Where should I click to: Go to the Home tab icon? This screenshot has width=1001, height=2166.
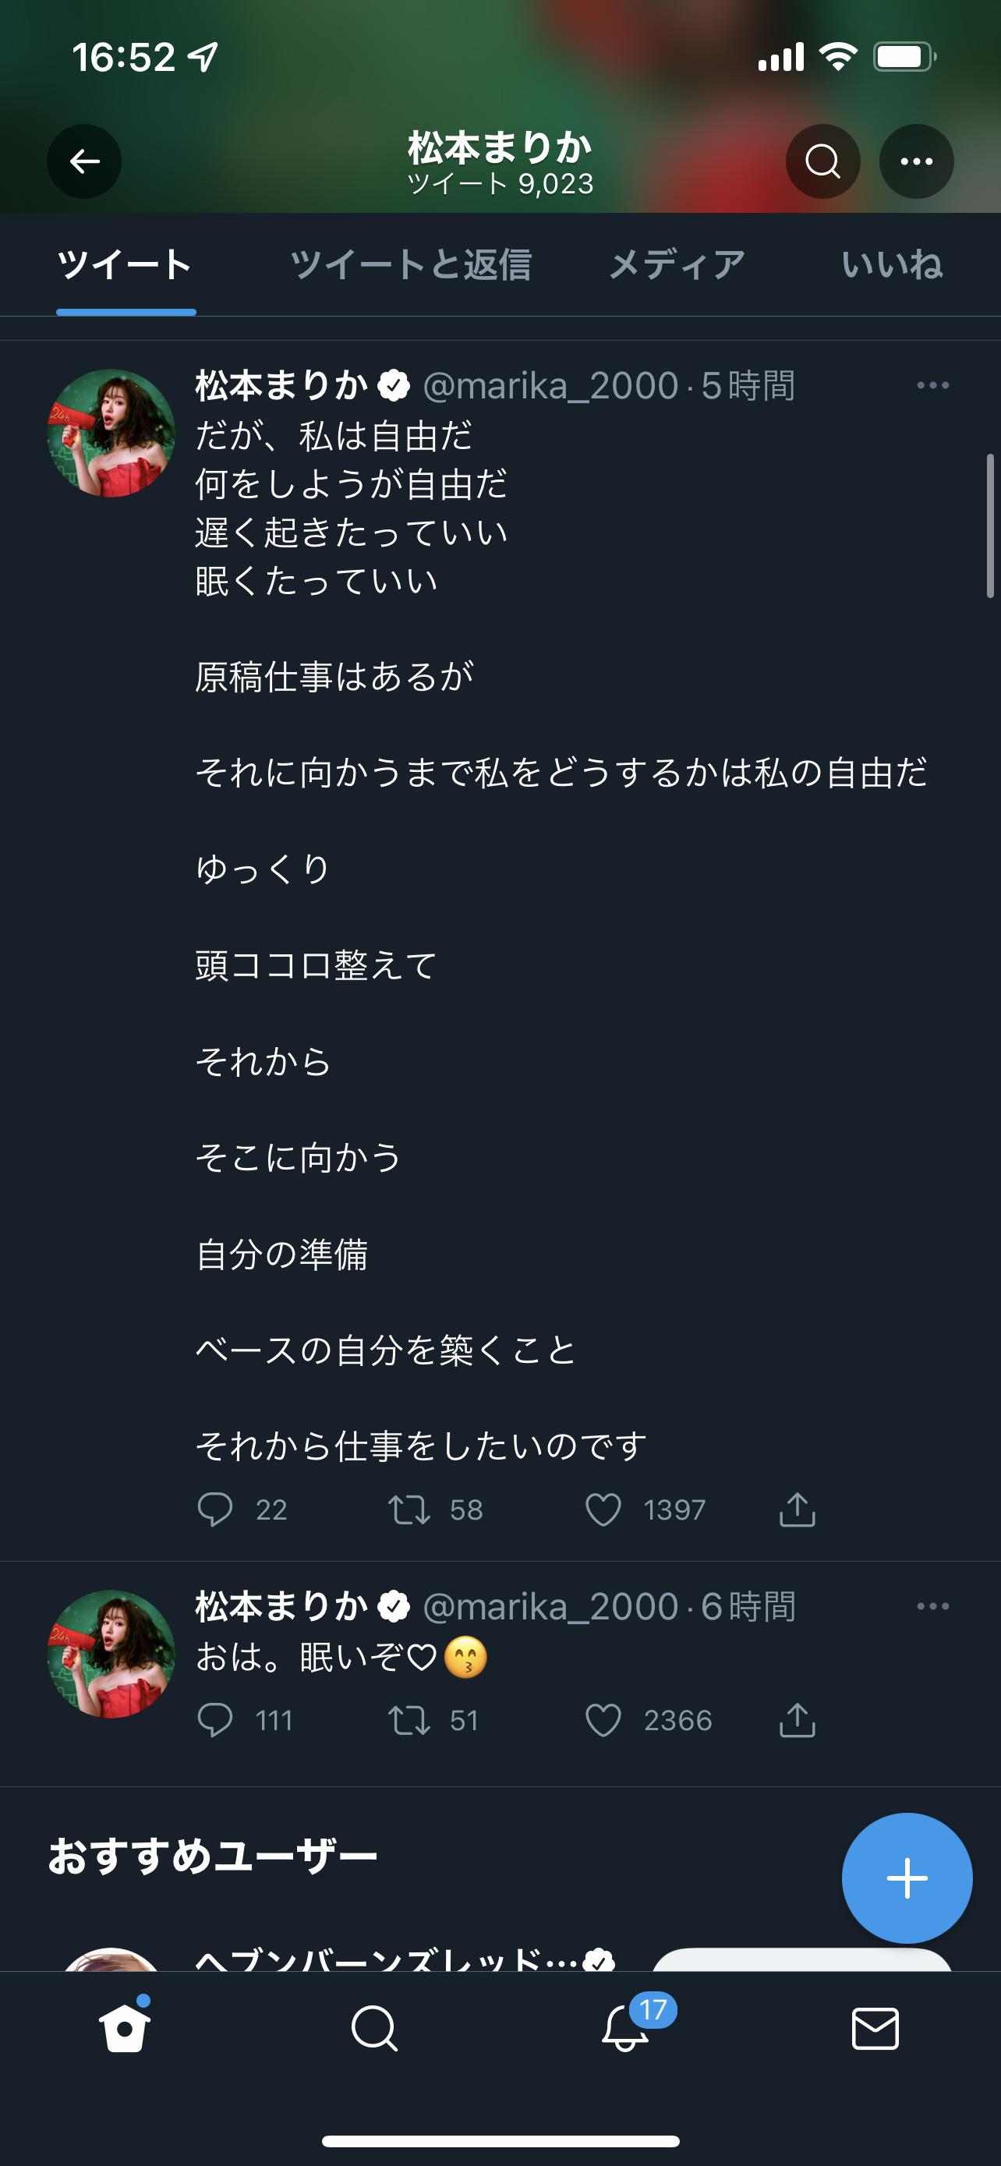click(126, 2029)
